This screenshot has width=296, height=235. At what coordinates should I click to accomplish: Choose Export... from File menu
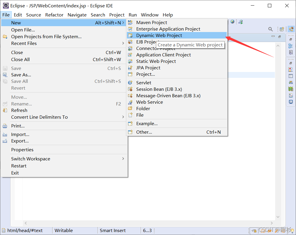tap(64, 141)
